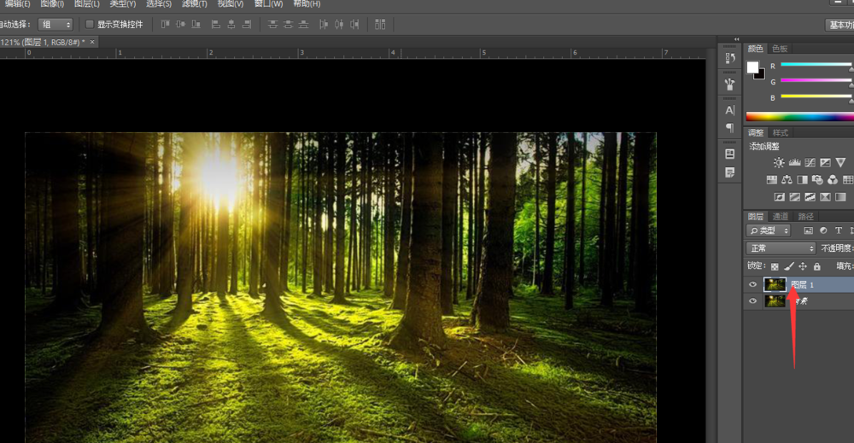The width and height of the screenshot is (854, 443).
Task: Close the document tab
Action: click(x=92, y=42)
